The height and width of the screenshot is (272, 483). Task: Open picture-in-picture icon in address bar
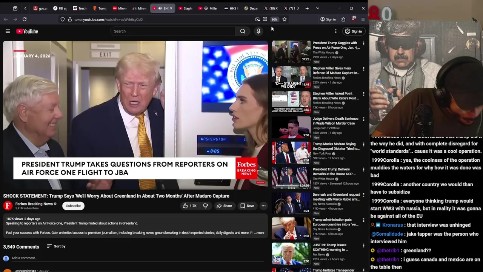(258, 19)
